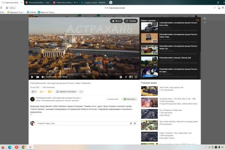The width and height of the screenshot is (225, 150).
Task: Mute the video player volume
Action: click(x=43, y=77)
